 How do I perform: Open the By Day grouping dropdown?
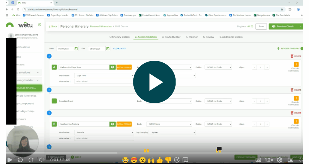pyautogui.click(x=172, y=132)
